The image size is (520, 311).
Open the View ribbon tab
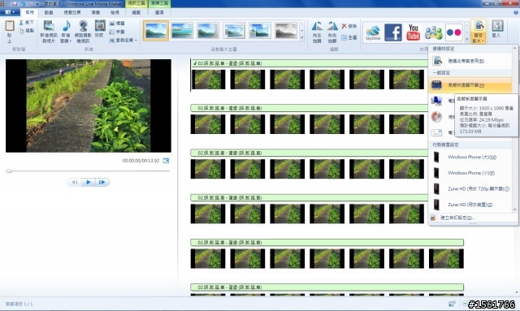(115, 12)
